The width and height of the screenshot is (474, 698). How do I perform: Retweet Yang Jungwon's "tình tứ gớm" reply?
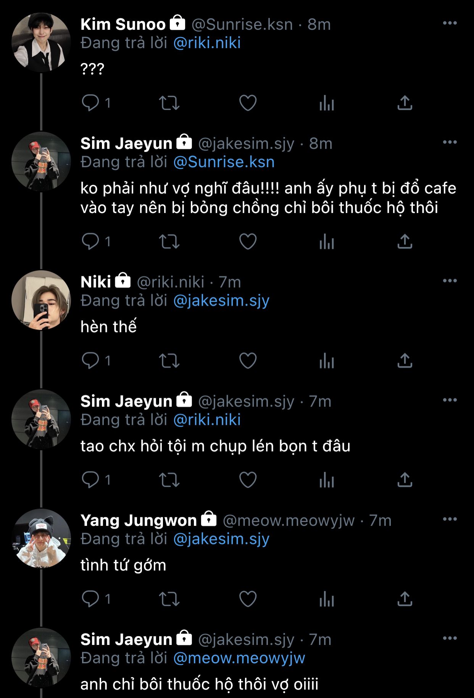click(x=169, y=599)
